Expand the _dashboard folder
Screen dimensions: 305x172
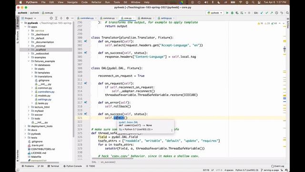[x=29, y=34]
